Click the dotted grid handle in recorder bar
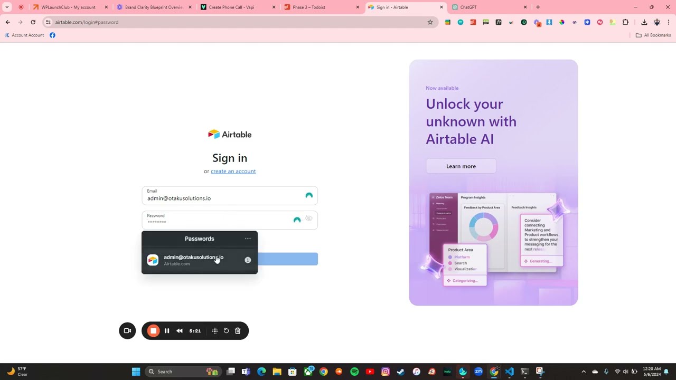Image resolution: width=676 pixels, height=380 pixels. 215,331
